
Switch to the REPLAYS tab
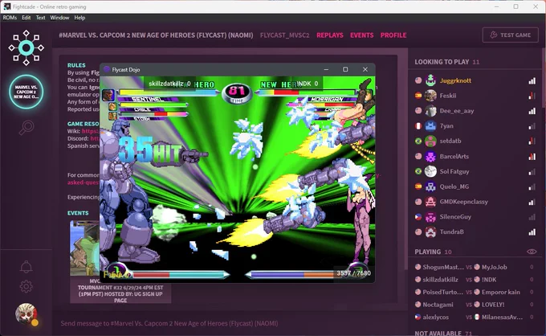[x=330, y=35]
